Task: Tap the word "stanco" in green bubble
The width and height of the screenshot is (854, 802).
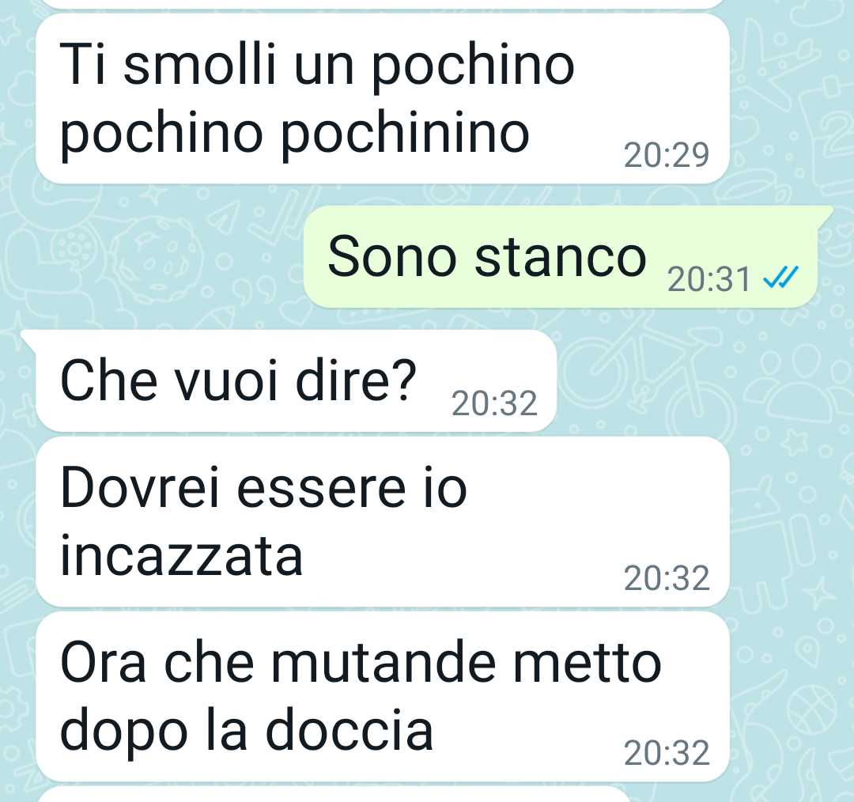Action: tap(560, 256)
